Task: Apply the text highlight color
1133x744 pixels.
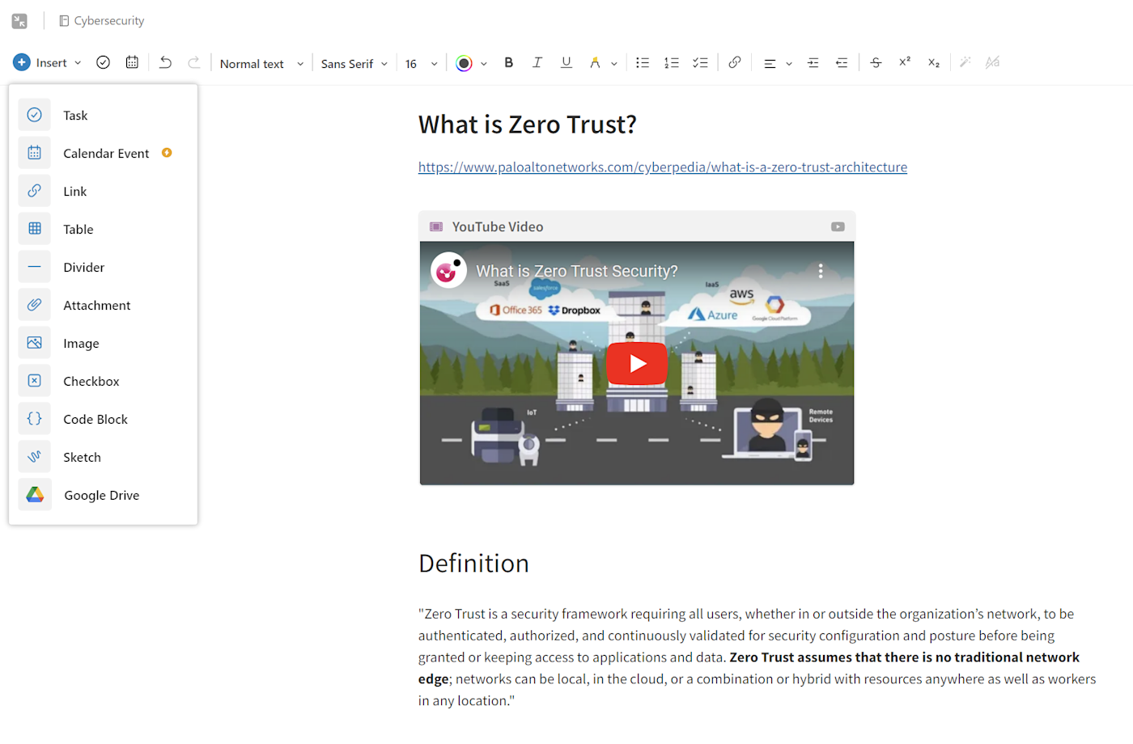Action: 595,62
